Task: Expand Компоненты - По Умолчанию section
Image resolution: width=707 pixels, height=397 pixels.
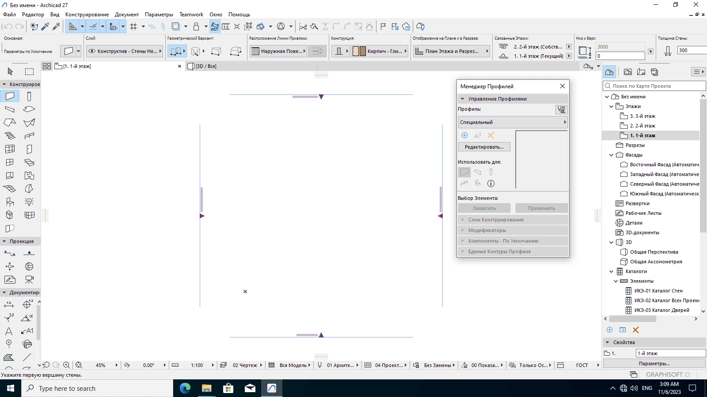Action: [x=513, y=241]
